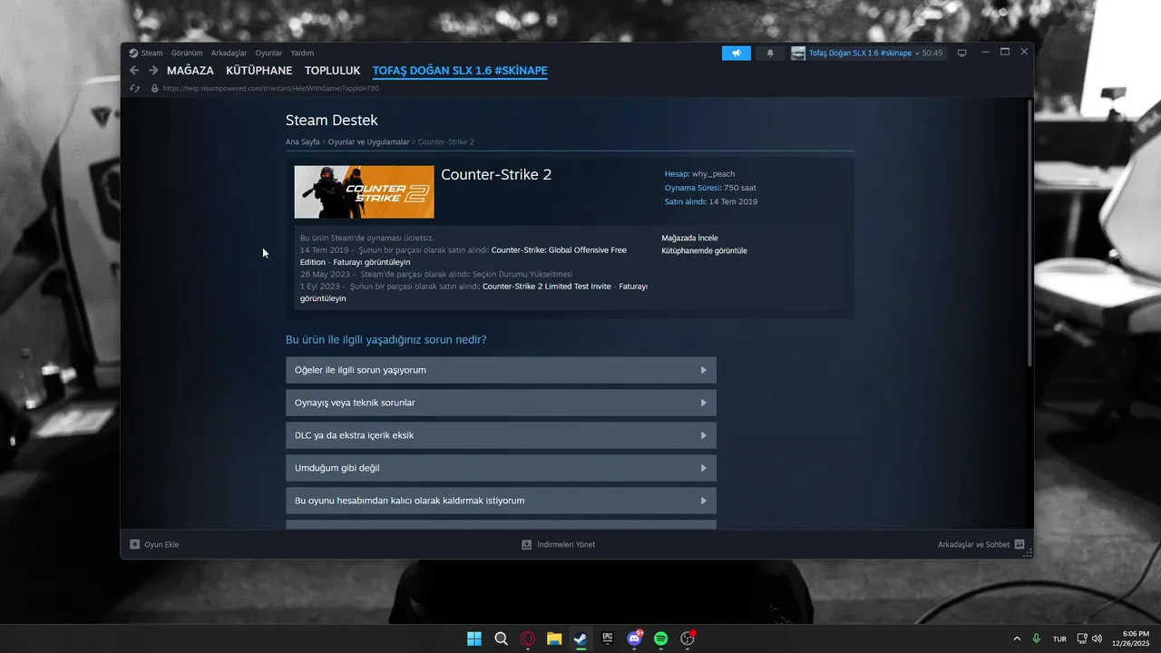Open the Windows Start menu
This screenshot has height=653, width=1161.
point(474,638)
